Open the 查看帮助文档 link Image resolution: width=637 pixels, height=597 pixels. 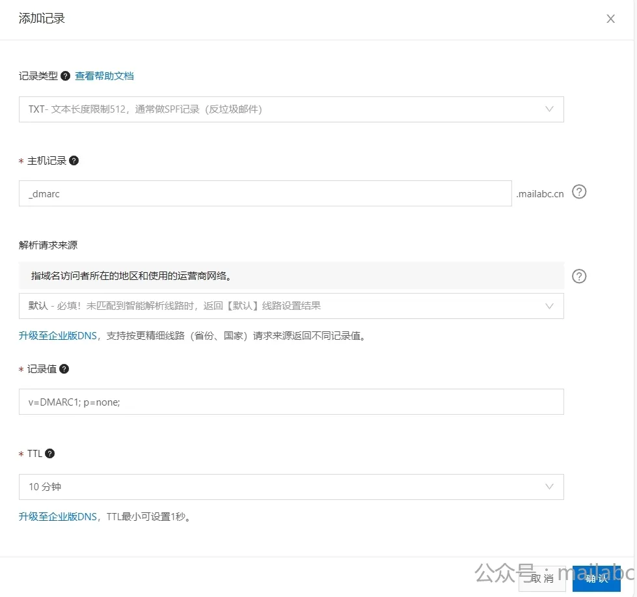click(x=104, y=76)
